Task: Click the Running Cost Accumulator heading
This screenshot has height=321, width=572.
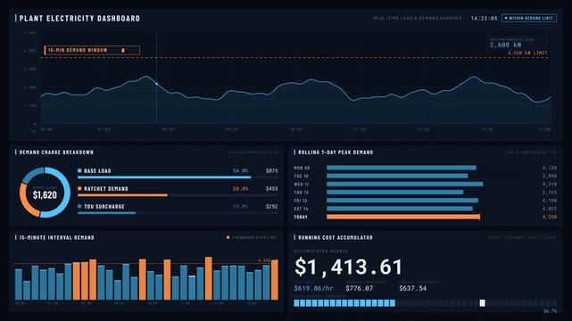Action: pyautogui.click(x=336, y=237)
